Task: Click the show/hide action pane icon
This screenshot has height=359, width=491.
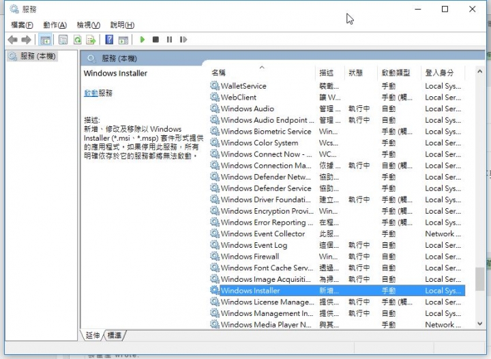Action: [123, 40]
